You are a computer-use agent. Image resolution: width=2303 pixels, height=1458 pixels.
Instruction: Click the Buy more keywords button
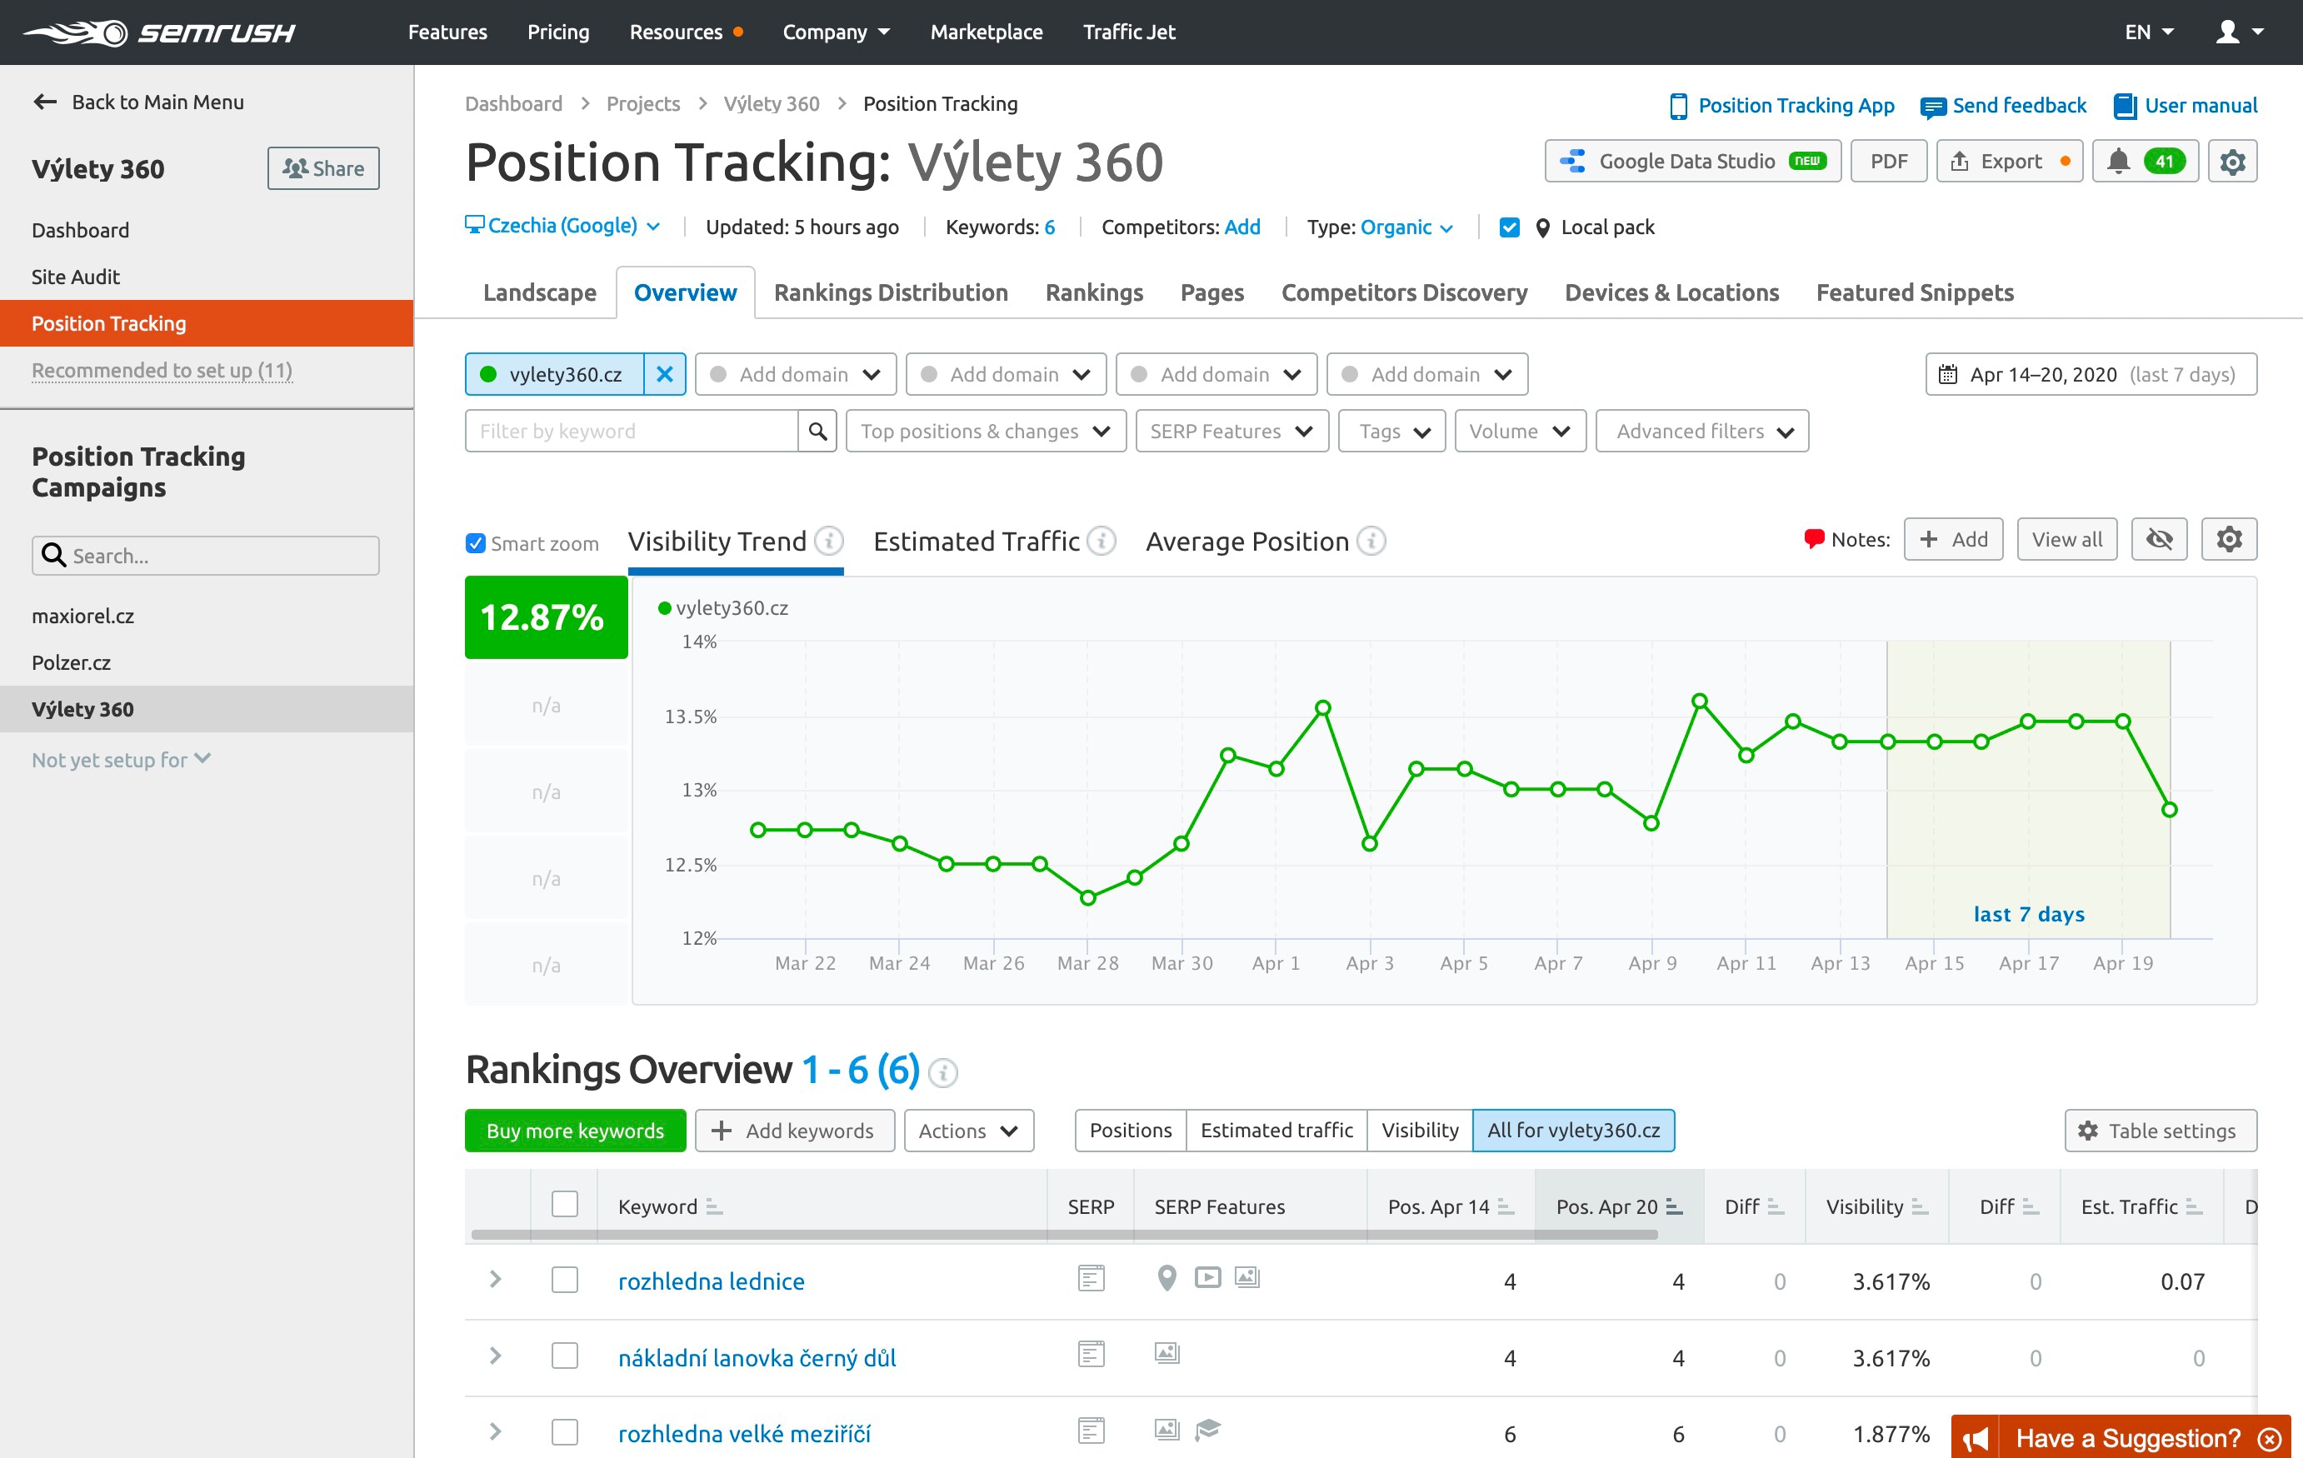coord(574,1131)
